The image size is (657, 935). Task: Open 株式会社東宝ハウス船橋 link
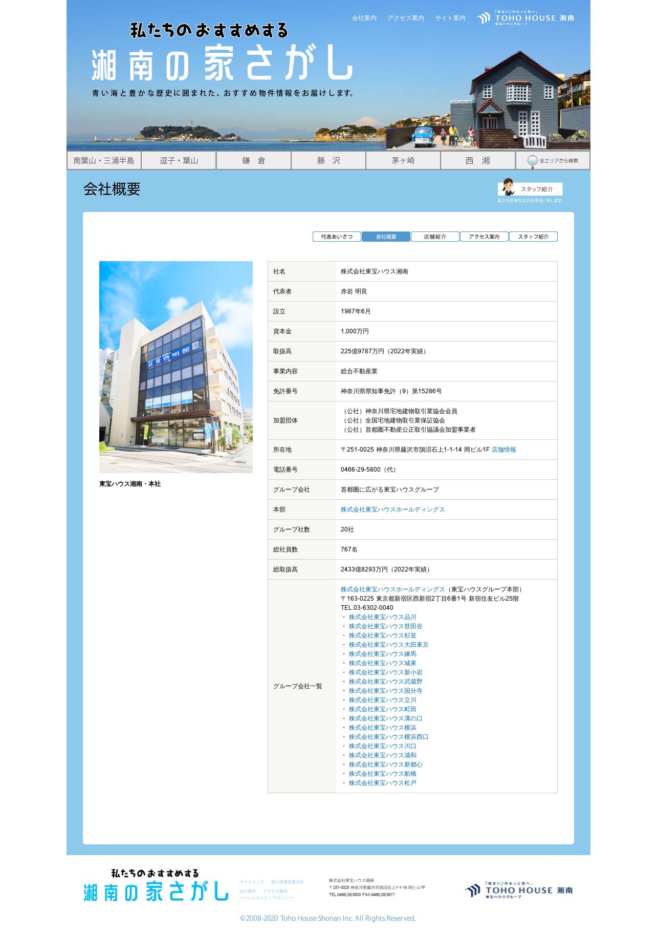click(382, 774)
